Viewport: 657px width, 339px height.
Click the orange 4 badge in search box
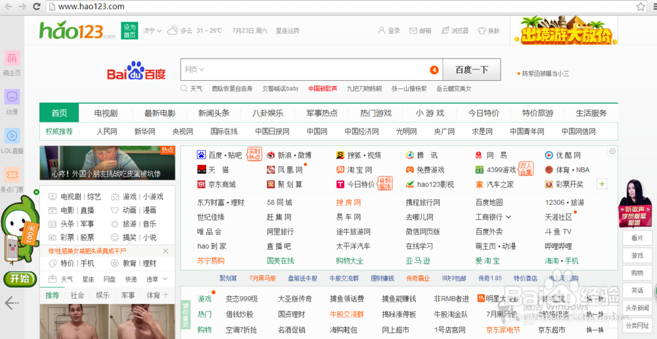point(434,70)
